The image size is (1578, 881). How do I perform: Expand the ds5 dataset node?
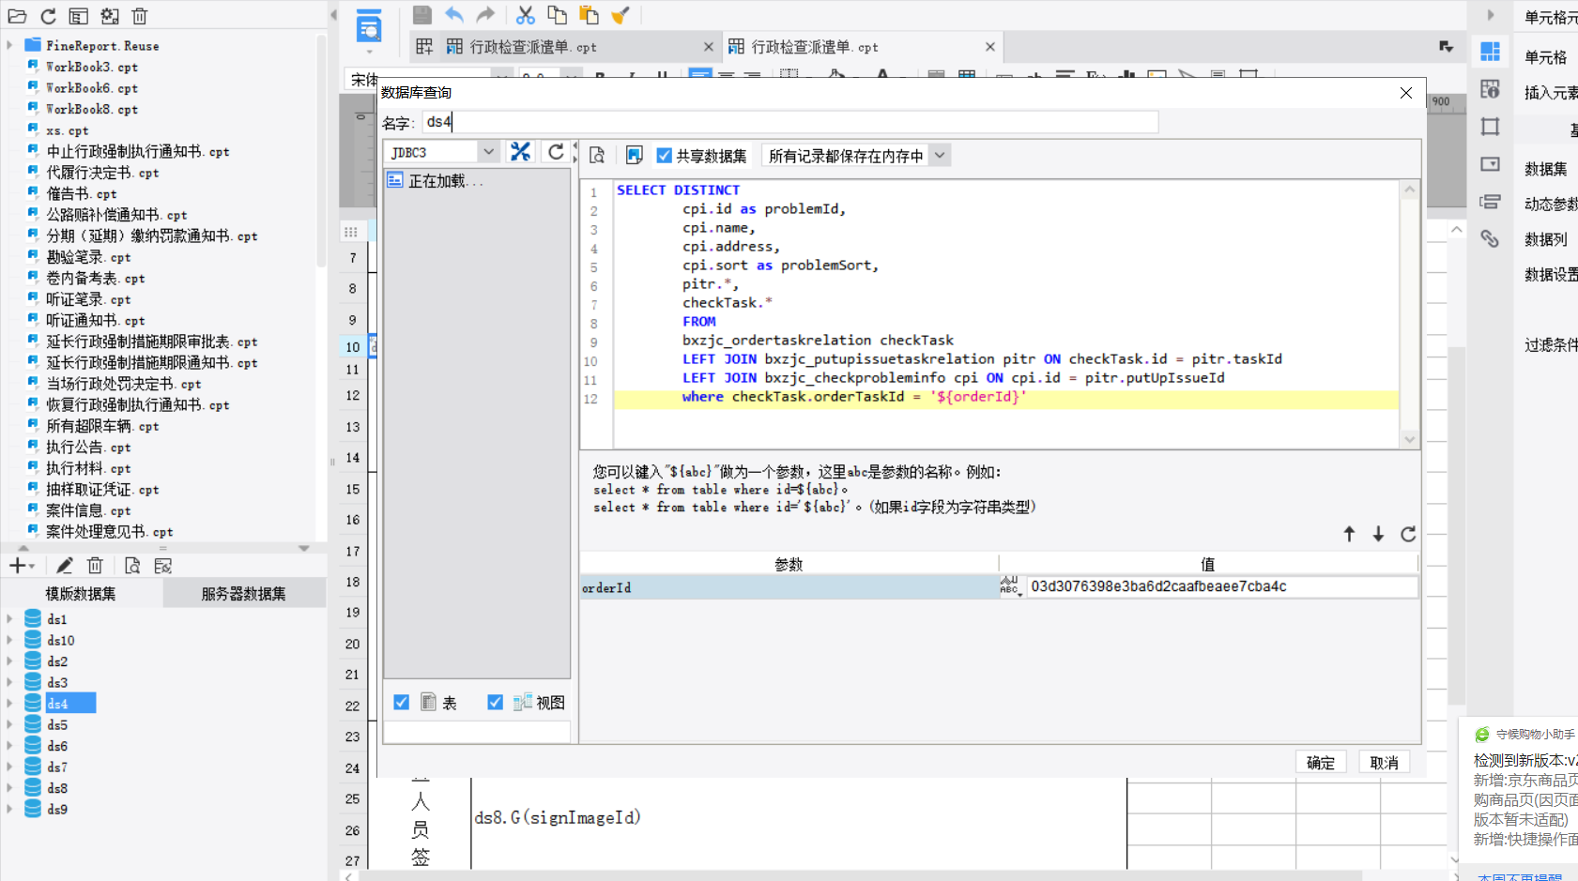(x=9, y=724)
